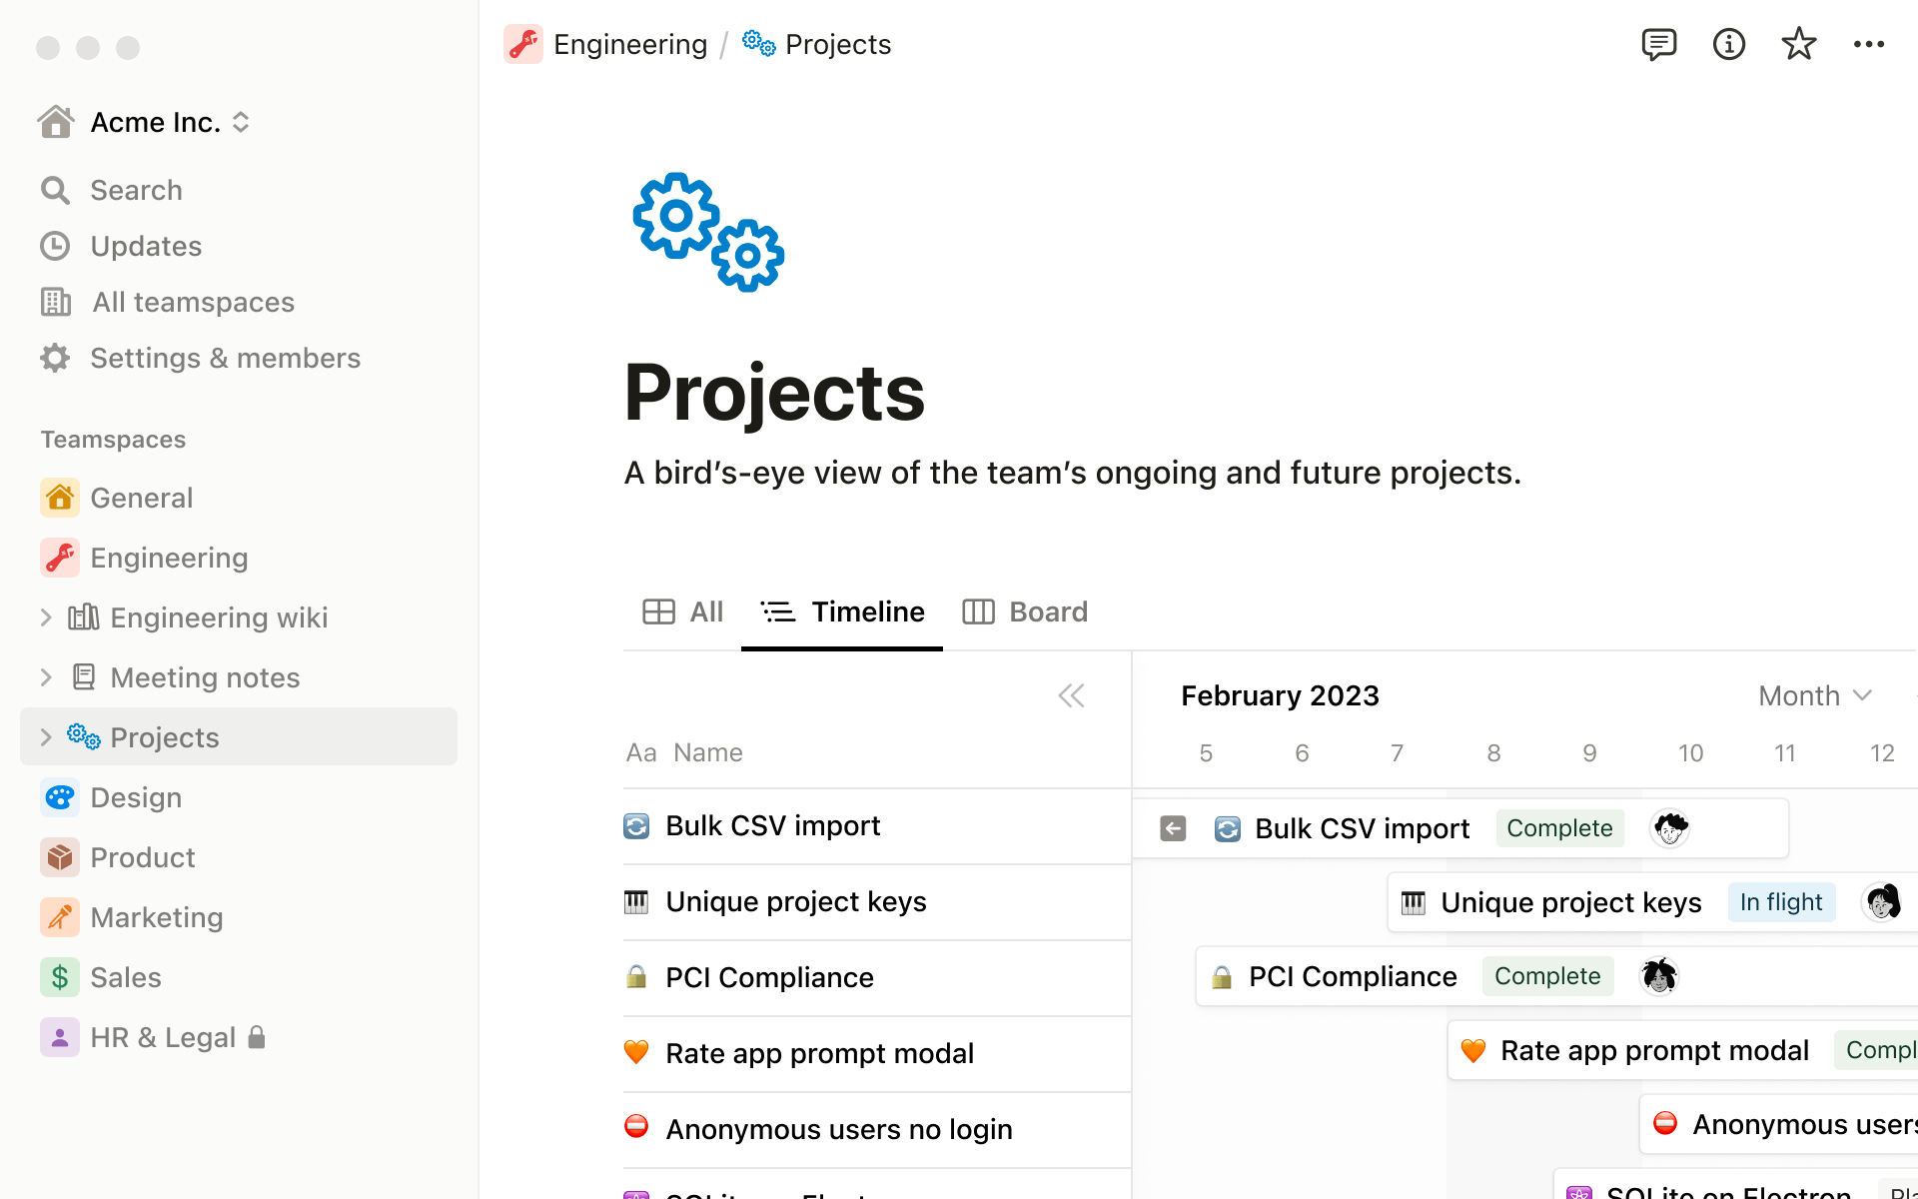
Task: Click the Bulk CSV import timeline bar
Action: [1463, 826]
